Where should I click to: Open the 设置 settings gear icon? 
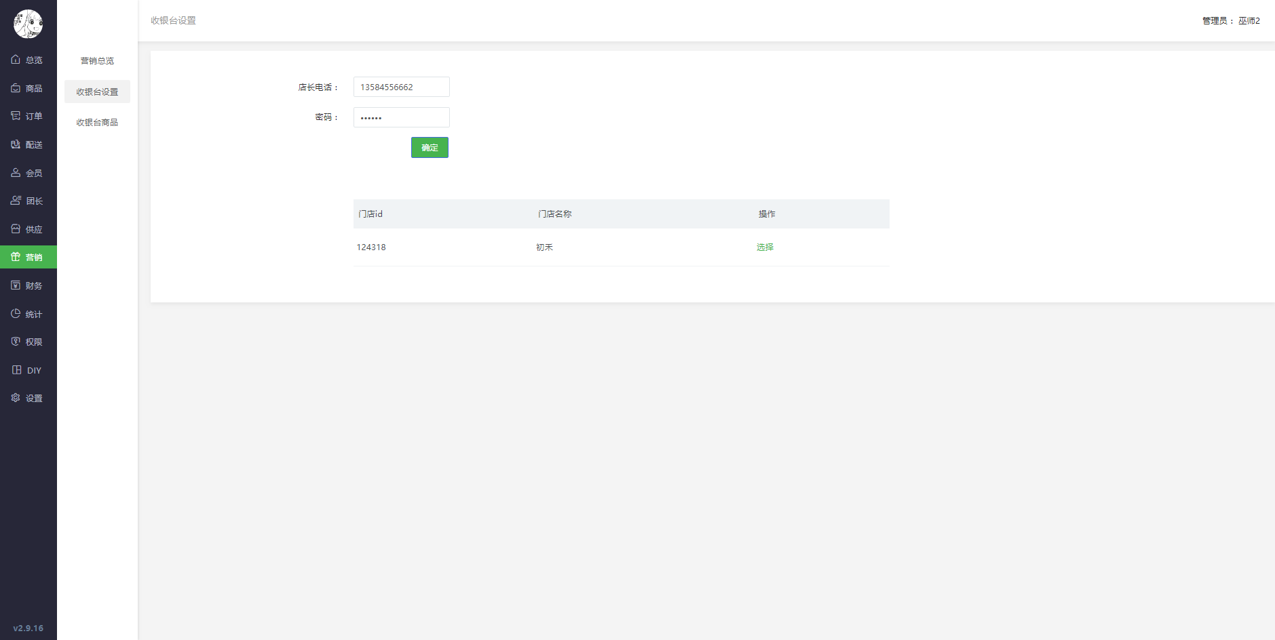point(16,398)
